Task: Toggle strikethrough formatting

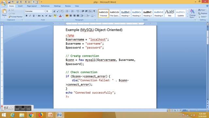Action: click(39, 16)
